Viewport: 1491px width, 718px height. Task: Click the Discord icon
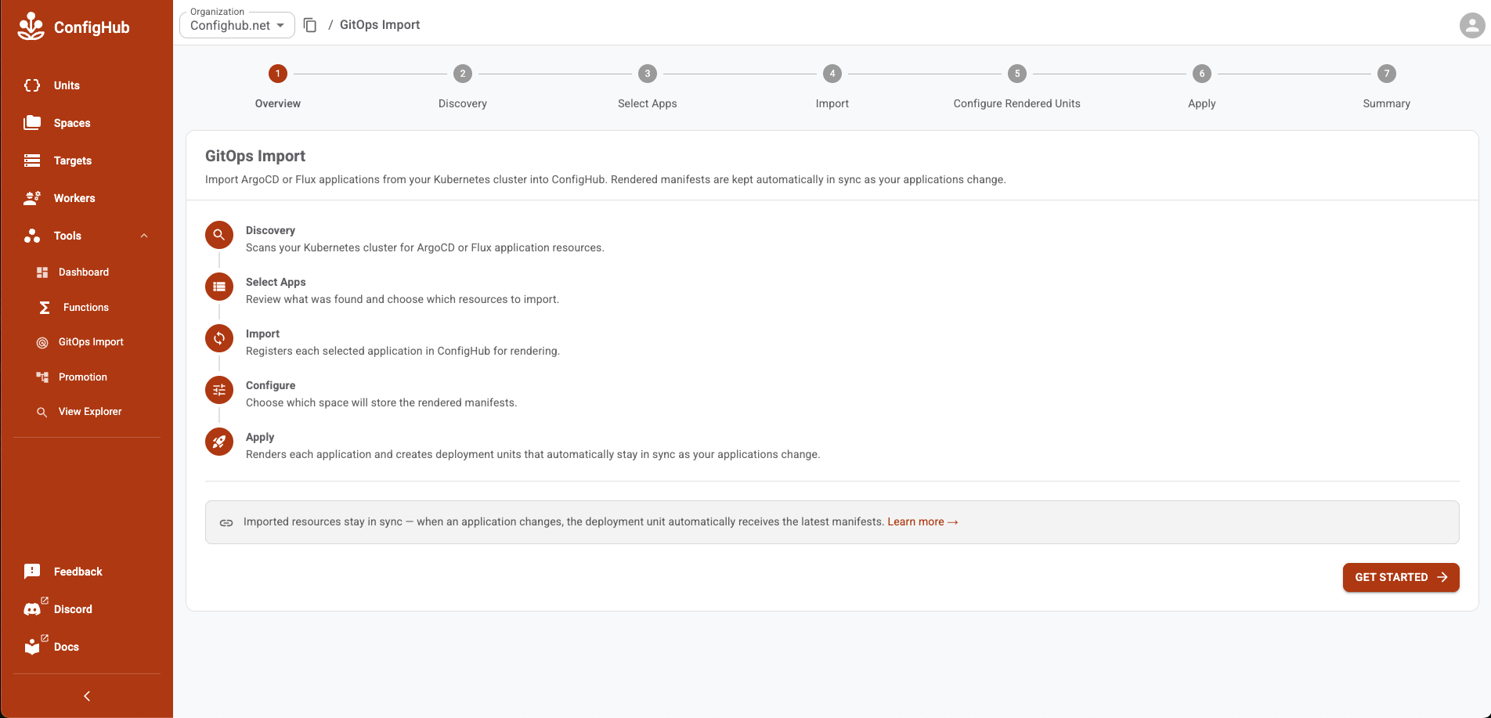32,609
